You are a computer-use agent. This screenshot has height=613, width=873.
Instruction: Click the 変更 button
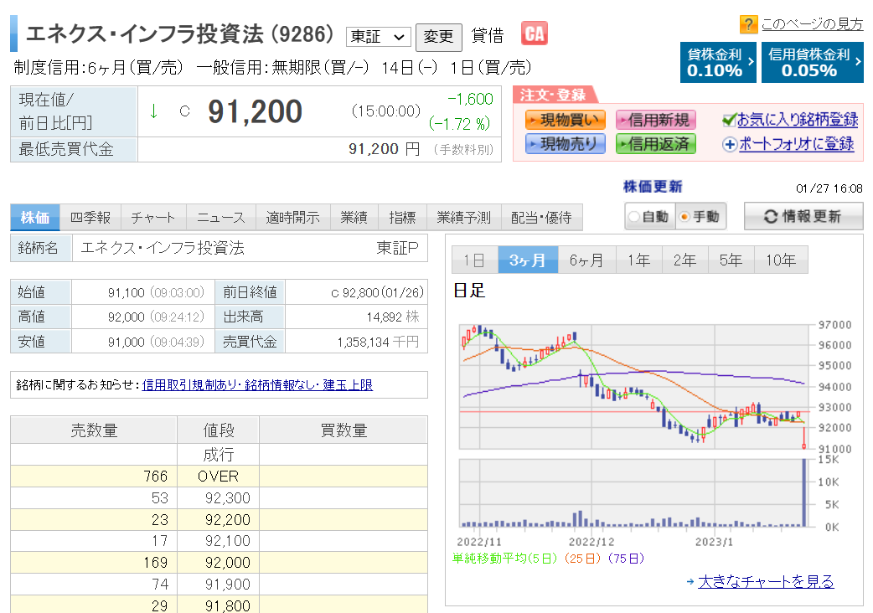(x=439, y=38)
